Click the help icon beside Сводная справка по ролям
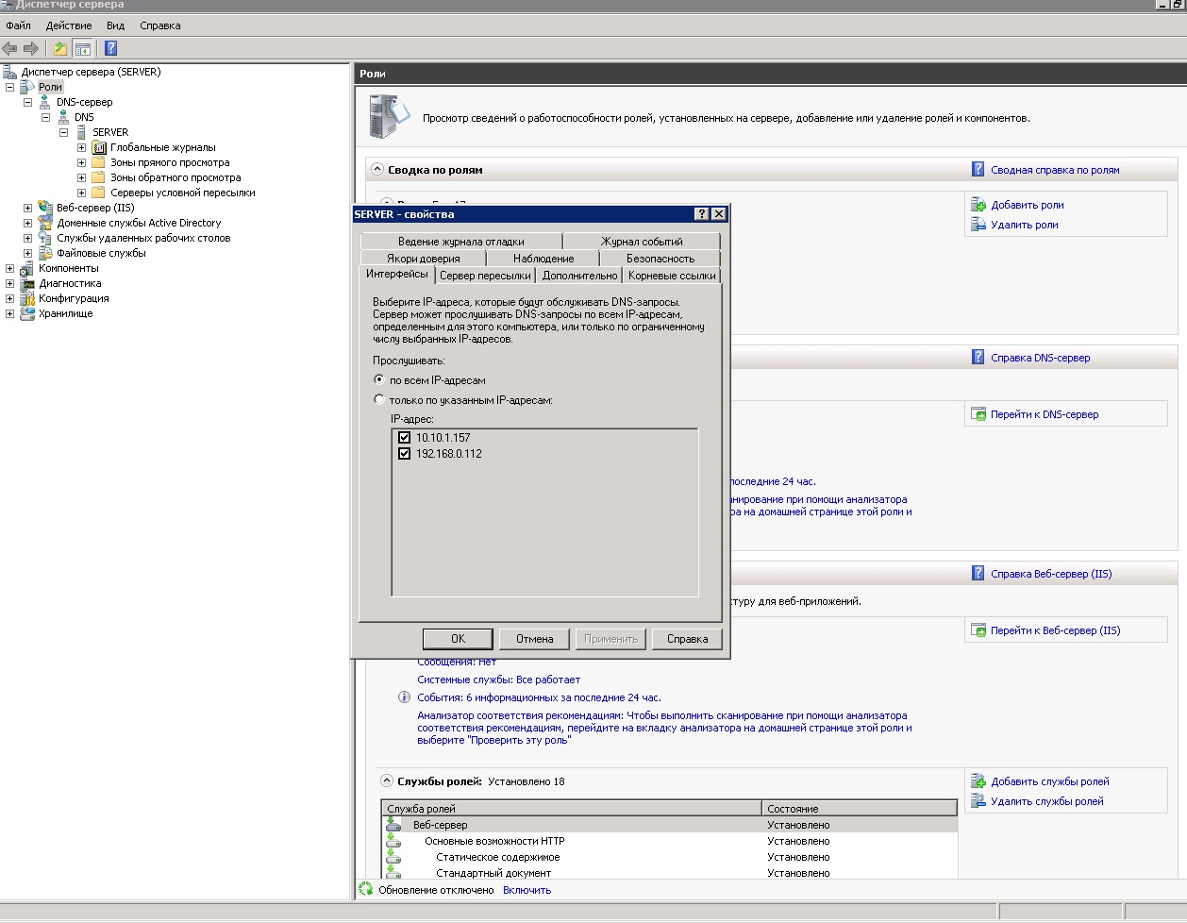 coord(978,170)
